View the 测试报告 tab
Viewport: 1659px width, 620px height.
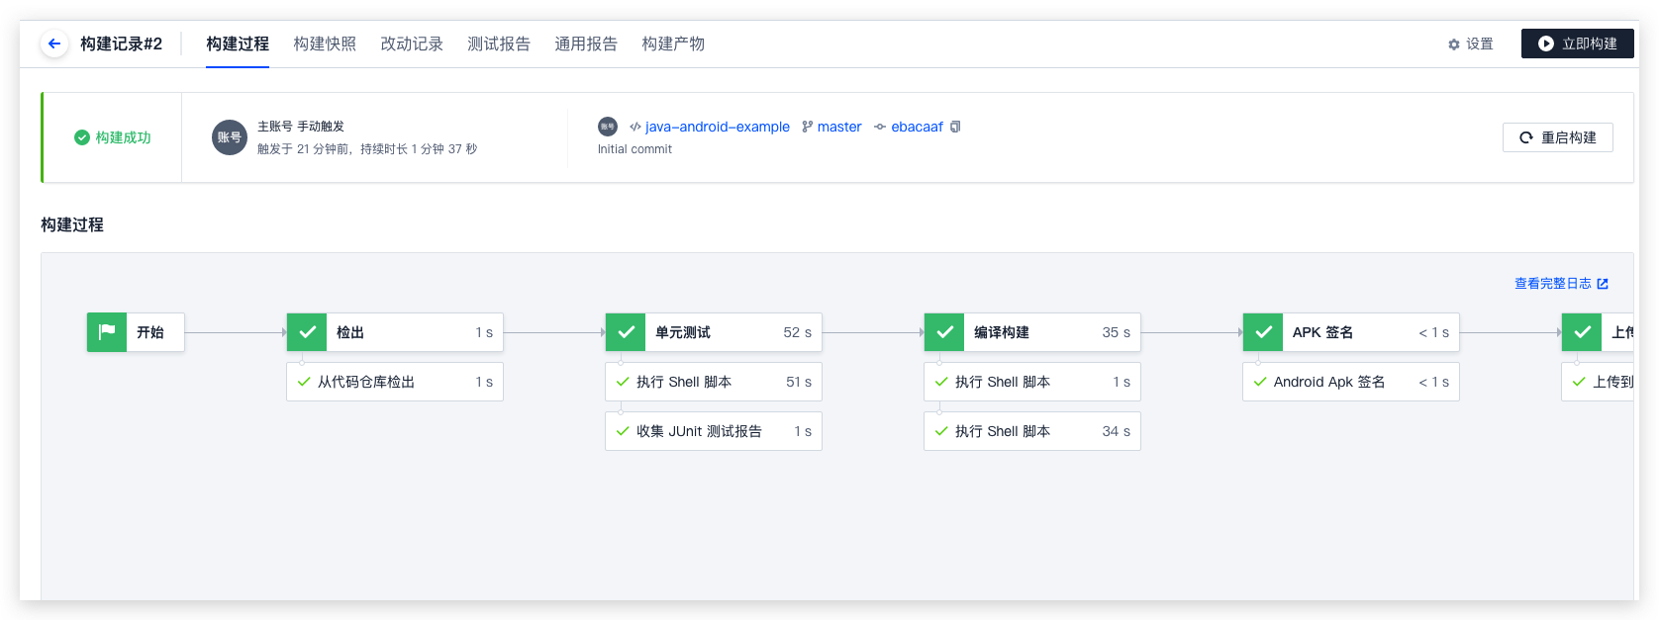click(x=499, y=44)
